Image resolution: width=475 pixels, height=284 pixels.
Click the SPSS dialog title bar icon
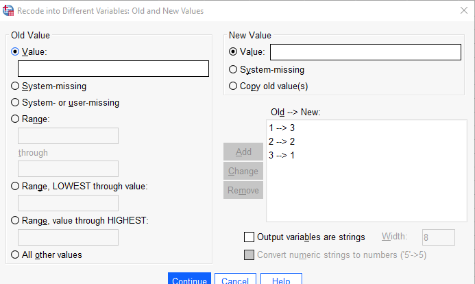(8, 10)
